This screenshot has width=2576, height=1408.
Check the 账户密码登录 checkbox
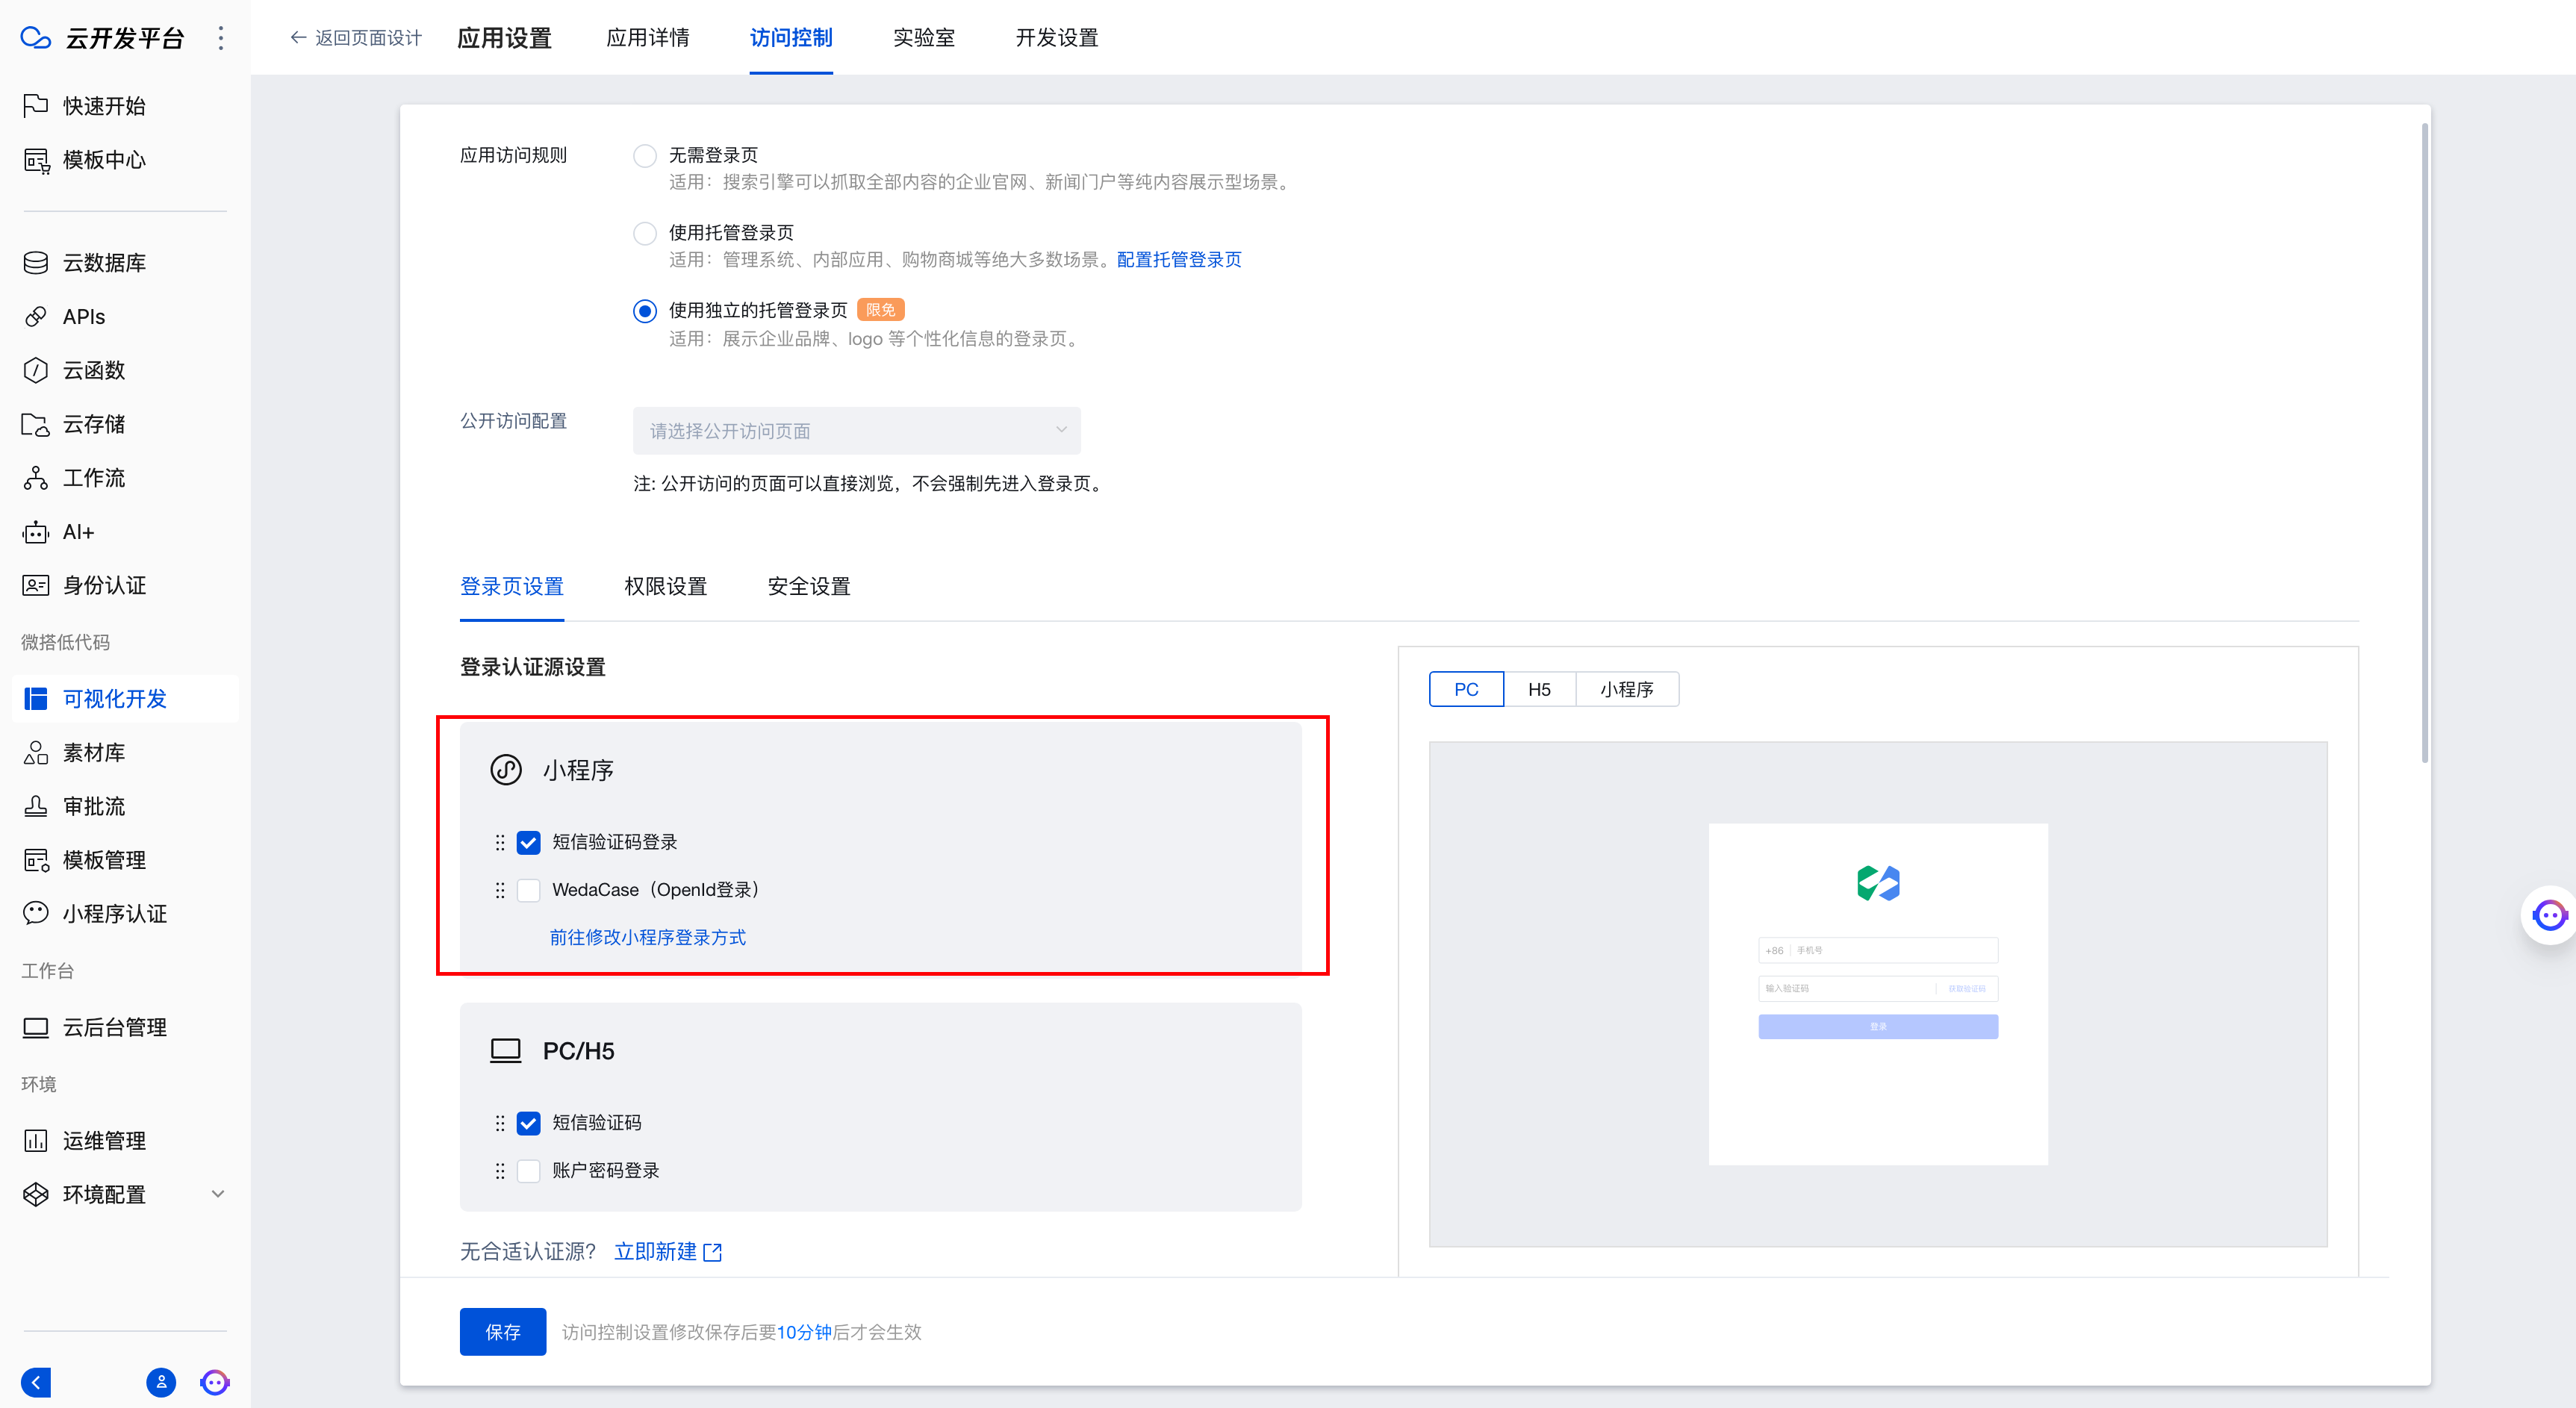point(529,1171)
